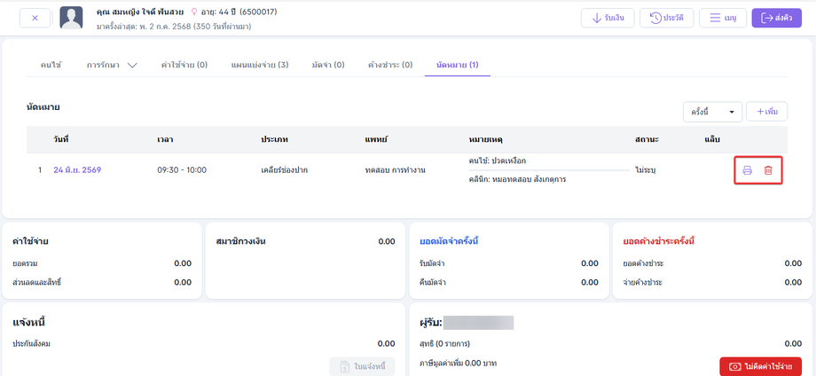816x376 pixels.
Task: Click the สุทธิ (0 รายการ) label
Action: click(444, 343)
